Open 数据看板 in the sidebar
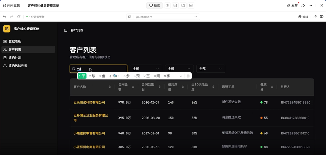Screen dimensions: 326x155 click(28, 42)
